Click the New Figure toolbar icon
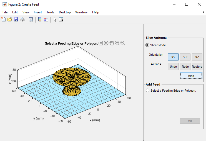This screenshot has width=206, height=141. 3,19
